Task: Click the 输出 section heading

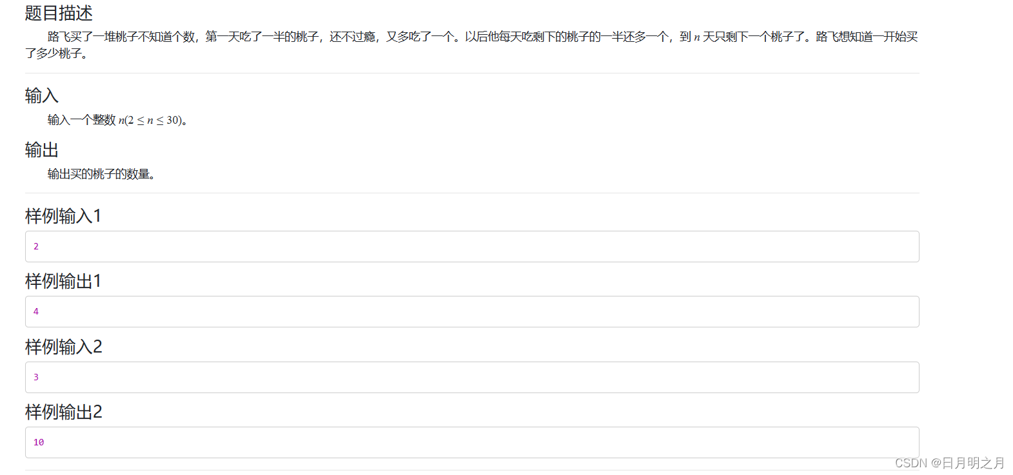Action: pos(42,150)
